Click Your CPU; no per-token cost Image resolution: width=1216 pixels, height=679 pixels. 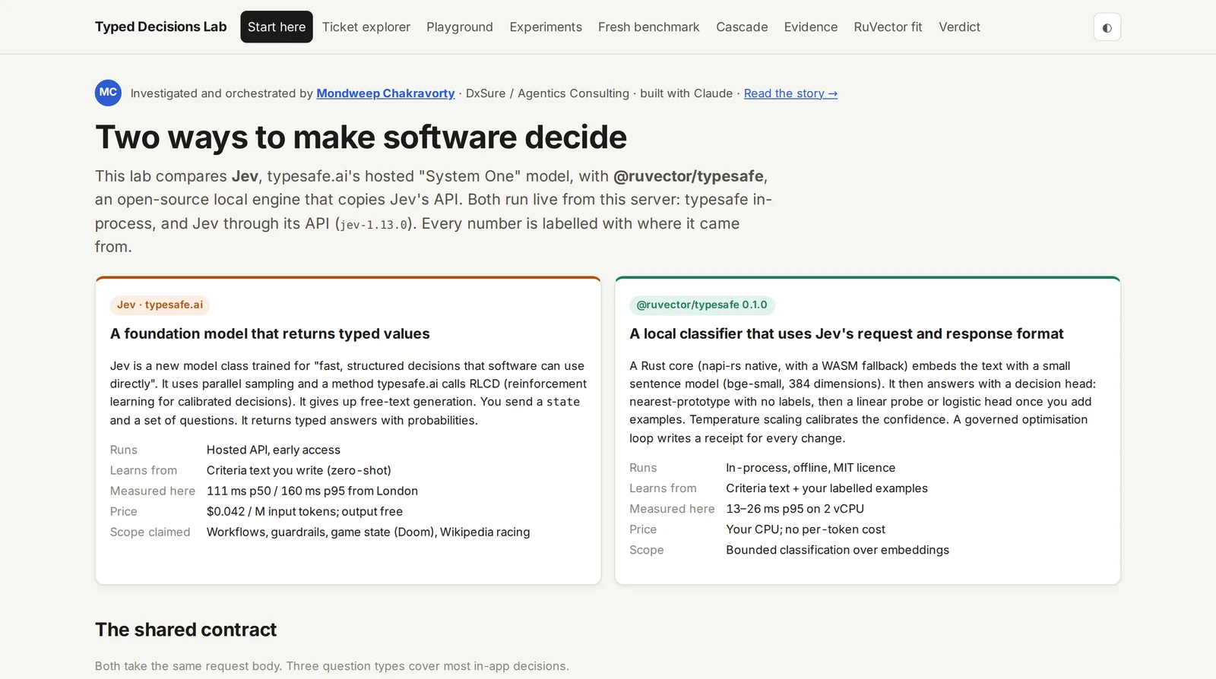[x=806, y=529]
